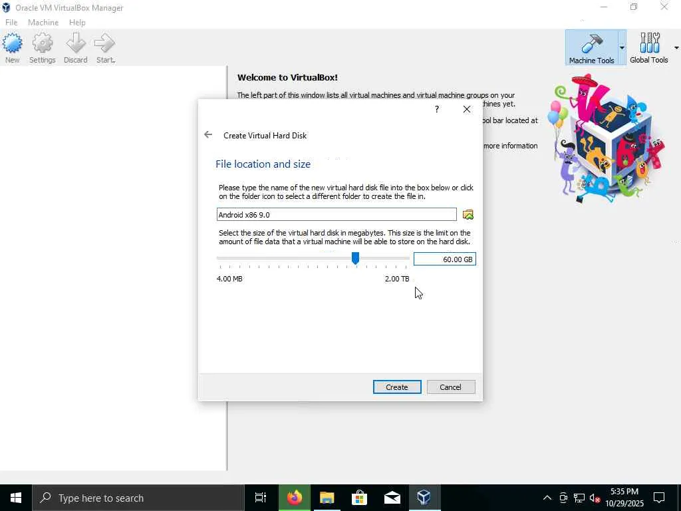Open the Help menu
Viewport: 681px width, 511px height.
77,22
